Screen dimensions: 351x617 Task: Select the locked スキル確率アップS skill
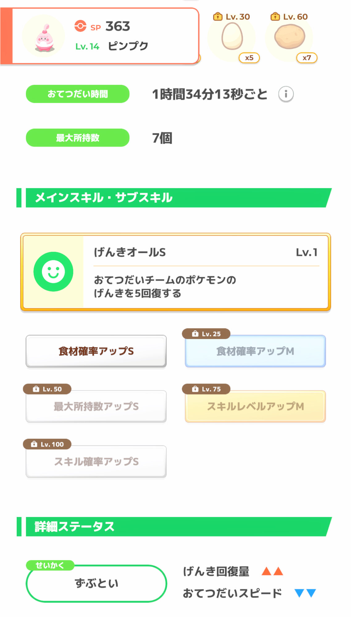(96, 462)
